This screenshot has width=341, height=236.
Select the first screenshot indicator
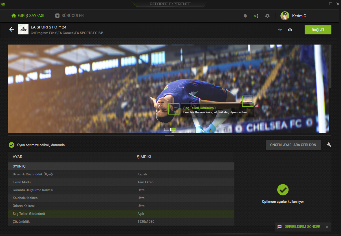coord(167,129)
